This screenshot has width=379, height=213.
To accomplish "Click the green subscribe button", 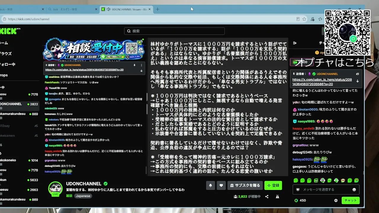I will (x=273, y=185).
